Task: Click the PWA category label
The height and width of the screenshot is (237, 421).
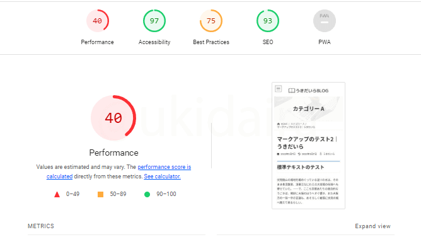Action: pyautogui.click(x=325, y=42)
